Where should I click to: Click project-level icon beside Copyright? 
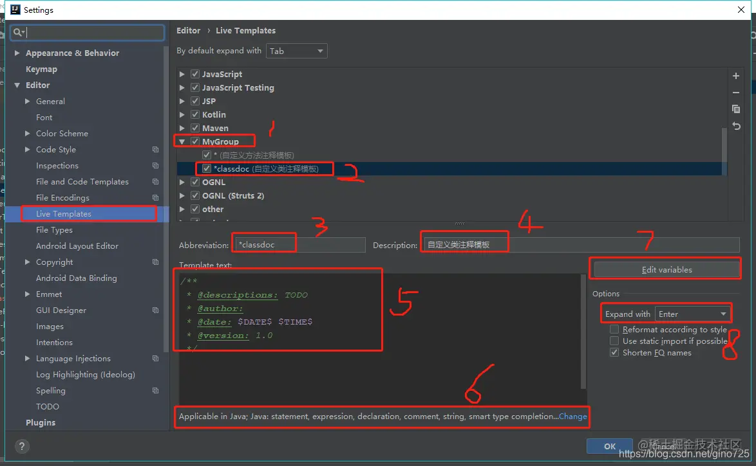click(155, 262)
